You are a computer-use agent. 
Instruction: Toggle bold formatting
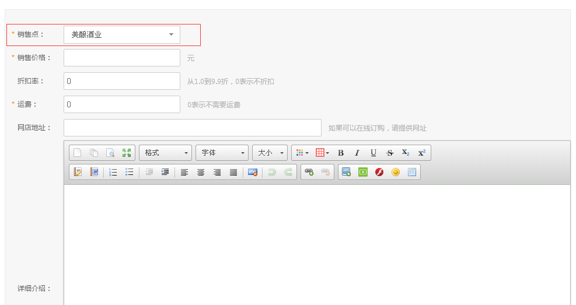point(341,153)
